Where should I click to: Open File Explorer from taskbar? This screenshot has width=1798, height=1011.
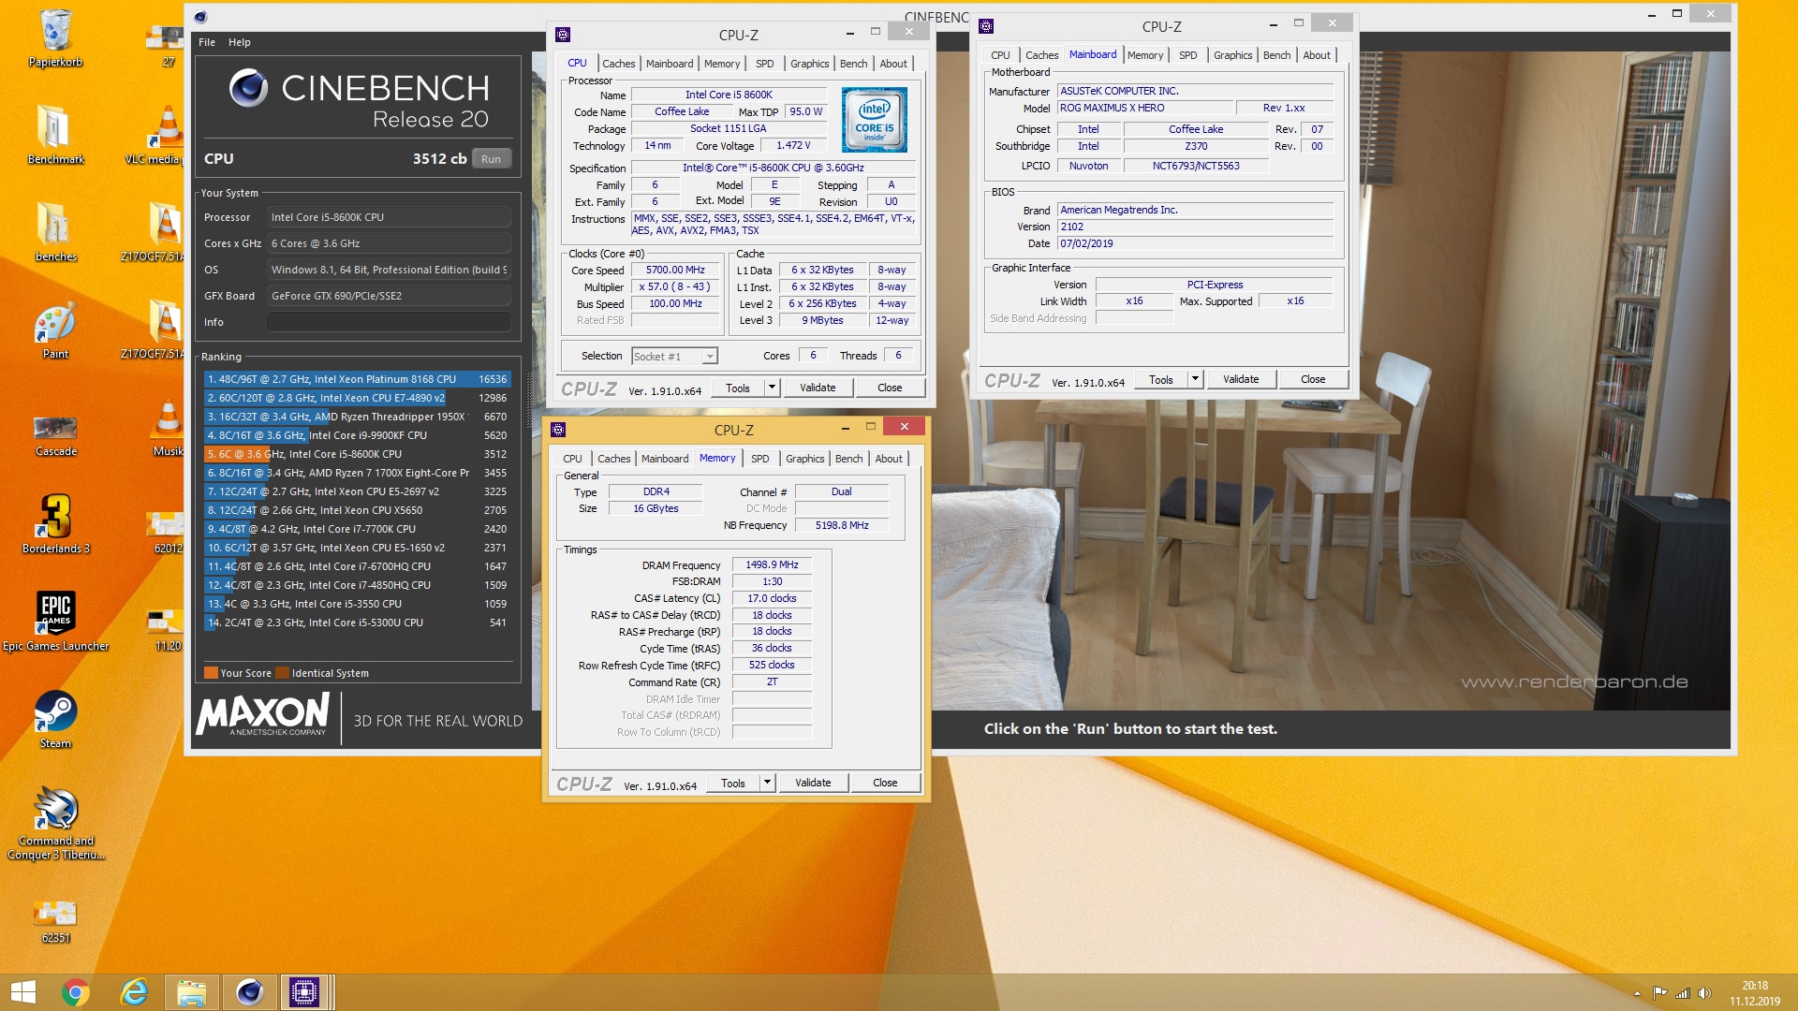point(192,992)
